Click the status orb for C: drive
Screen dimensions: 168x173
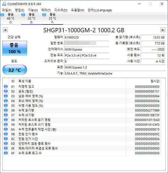point(2,15)
